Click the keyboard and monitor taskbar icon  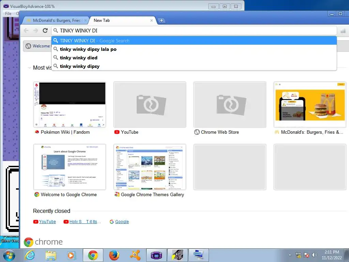199,255
